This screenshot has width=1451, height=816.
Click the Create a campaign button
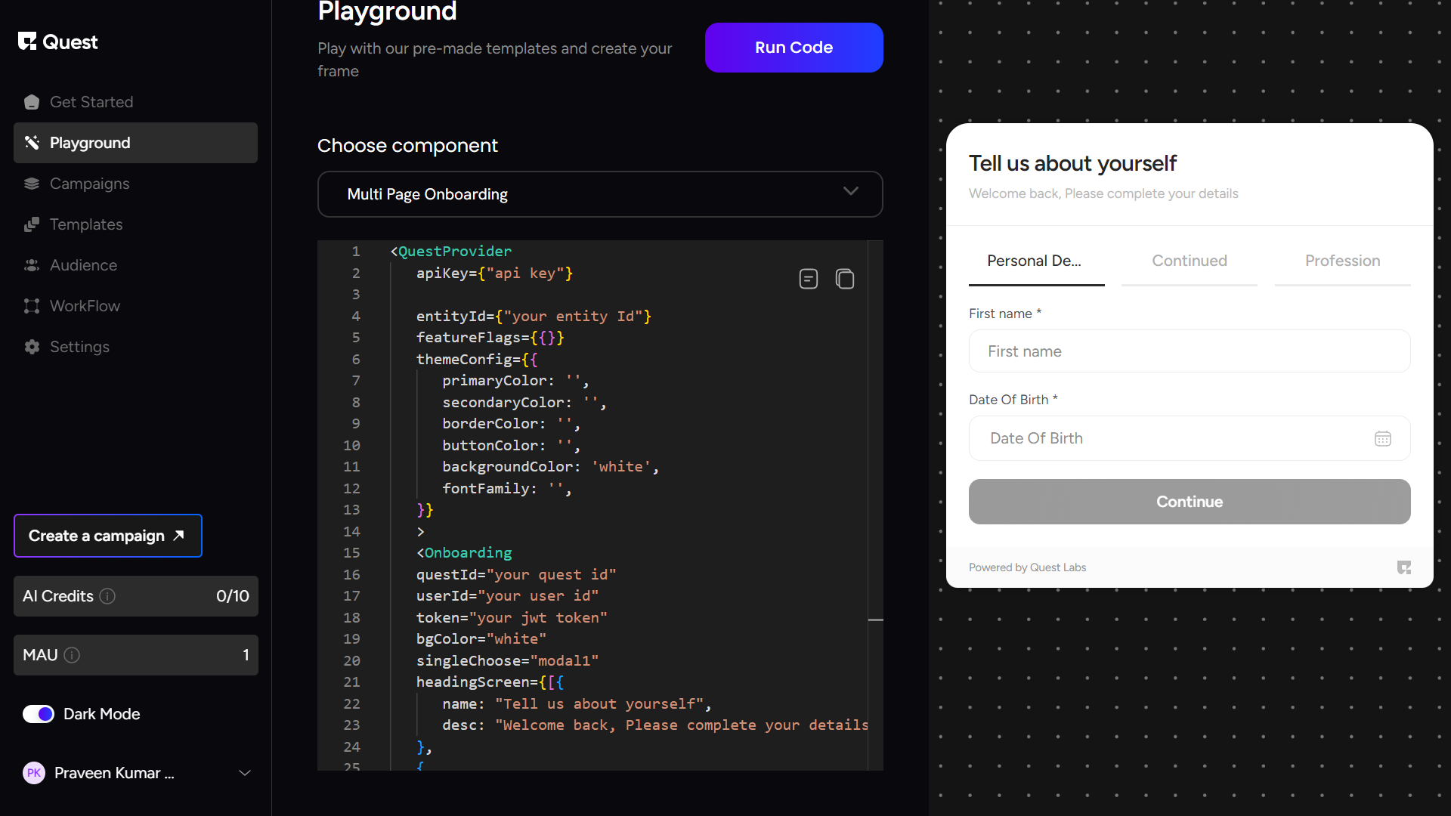click(107, 536)
